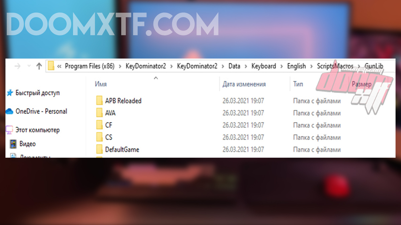Screen dimensions: 401x225
Task: Click APB Reloaded folder icon
Action: 99,101
